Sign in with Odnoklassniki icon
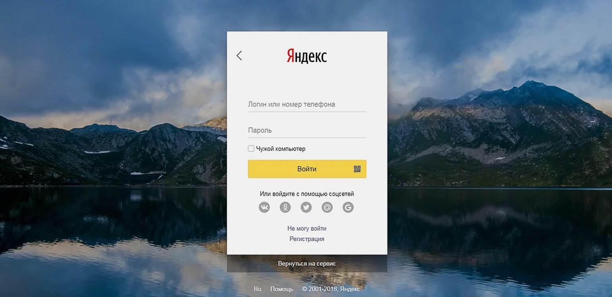The height and width of the screenshot is (297, 612). (x=285, y=207)
